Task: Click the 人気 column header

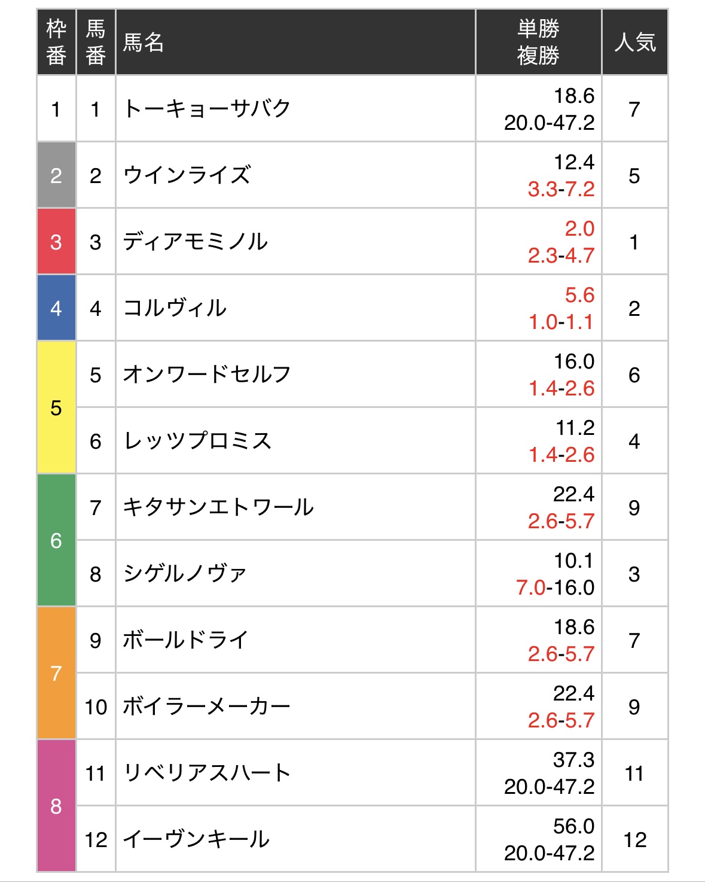Action: coord(635,42)
